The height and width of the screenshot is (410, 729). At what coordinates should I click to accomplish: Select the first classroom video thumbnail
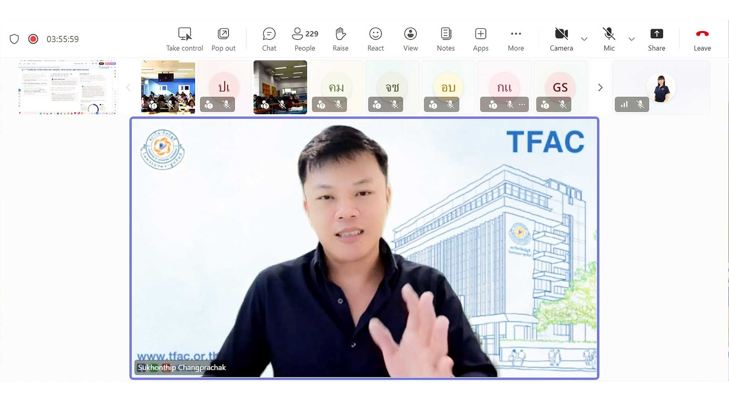pos(168,87)
